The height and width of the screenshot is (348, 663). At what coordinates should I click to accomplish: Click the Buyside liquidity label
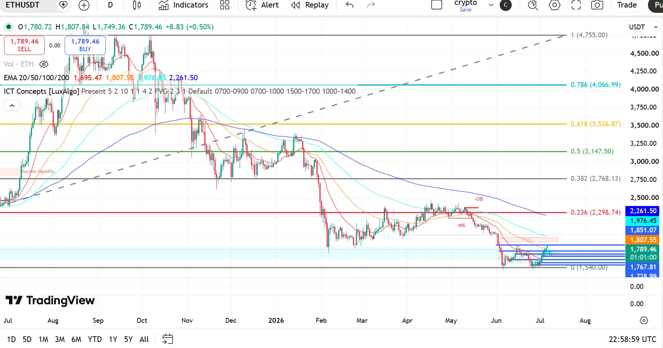38,171
